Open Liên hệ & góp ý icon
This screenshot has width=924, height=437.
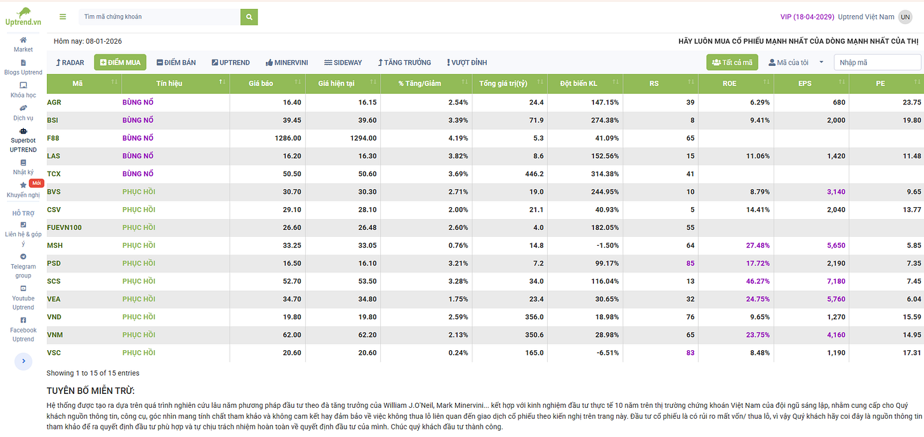[x=23, y=224]
